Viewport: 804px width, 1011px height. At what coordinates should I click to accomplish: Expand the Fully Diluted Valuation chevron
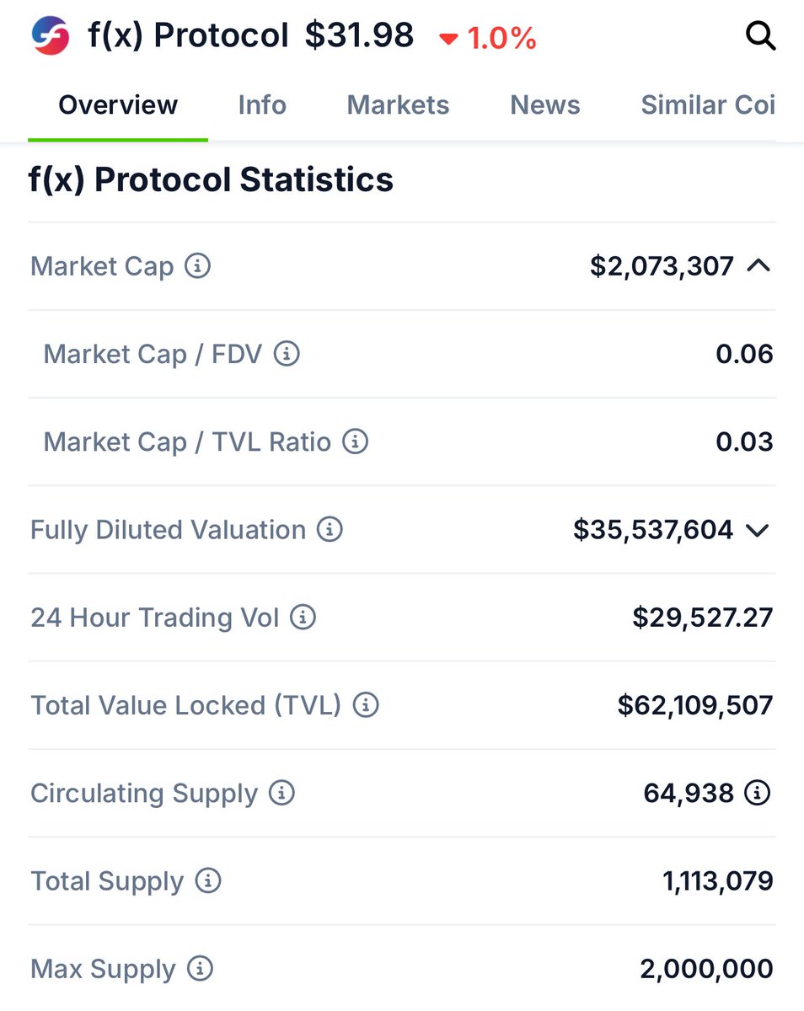[x=758, y=530]
